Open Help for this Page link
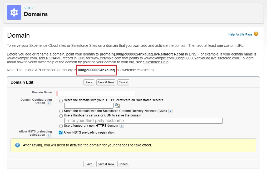This screenshot has width=267, height=179. pyautogui.click(x=240, y=34)
